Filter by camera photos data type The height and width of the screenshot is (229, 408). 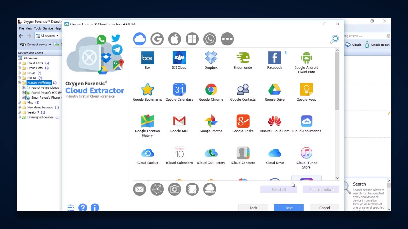(174, 189)
